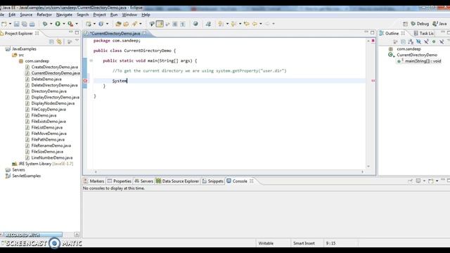Click the Open Type toolbar icon
The height and width of the screenshot is (253, 450).
coord(118,24)
